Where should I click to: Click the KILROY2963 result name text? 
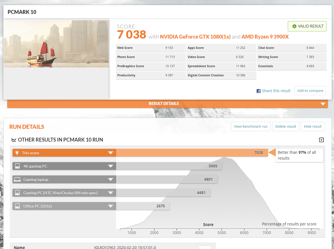(x=125, y=247)
